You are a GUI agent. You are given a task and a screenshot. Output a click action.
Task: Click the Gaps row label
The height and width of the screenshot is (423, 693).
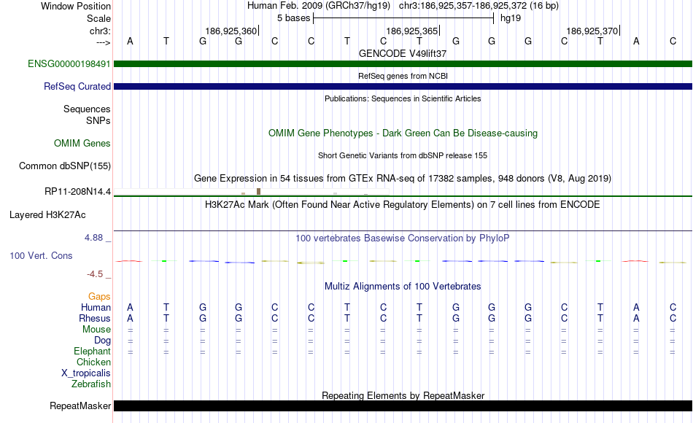99,296
